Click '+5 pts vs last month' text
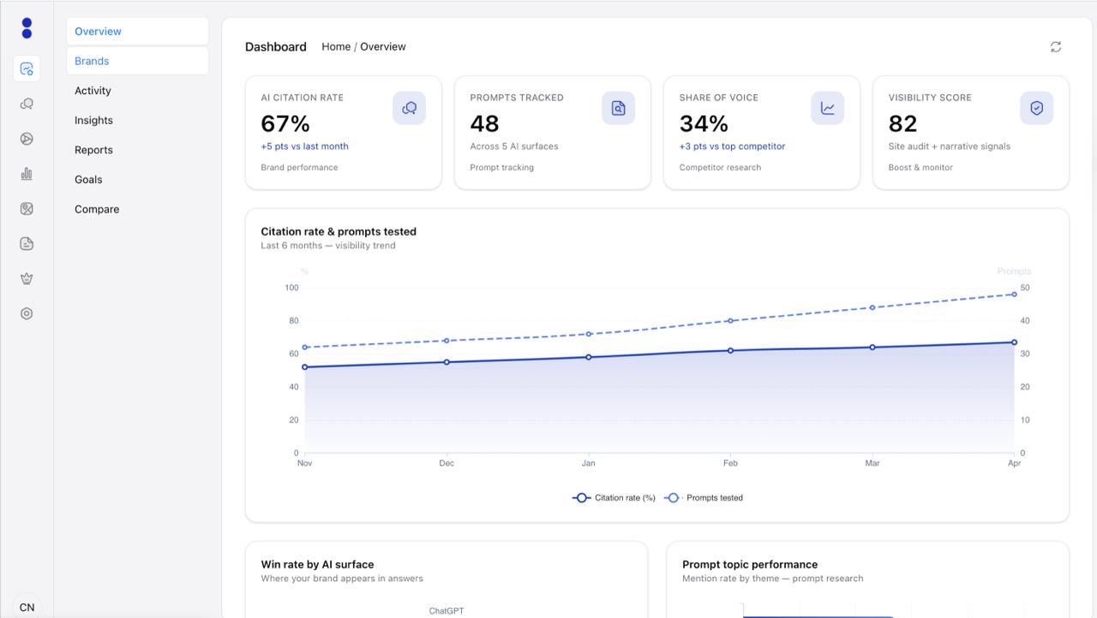Viewport: 1097px width, 618px height. click(x=304, y=146)
